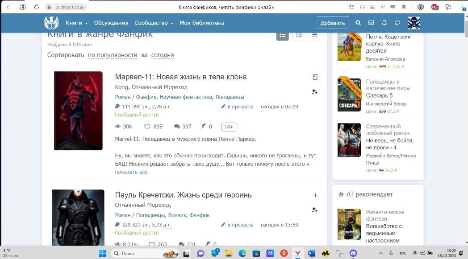Click the Слесарь 5 cover thumbnail
The image size is (468, 259).
(349, 95)
